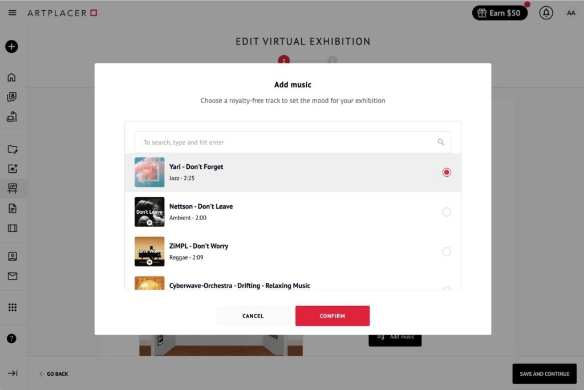Click the Add music button behind dialog
The width and height of the screenshot is (584, 390).
coord(395,338)
